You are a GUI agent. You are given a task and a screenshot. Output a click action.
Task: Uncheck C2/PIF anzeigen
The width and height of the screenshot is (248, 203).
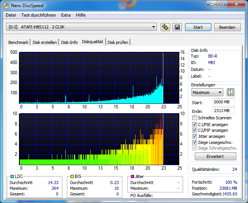coord(194,130)
